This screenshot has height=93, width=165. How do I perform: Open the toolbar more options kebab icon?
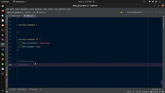click(163, 12)
